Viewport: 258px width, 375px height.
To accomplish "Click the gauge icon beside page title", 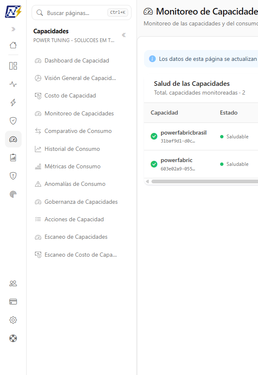I will click(x=148, y=12).
